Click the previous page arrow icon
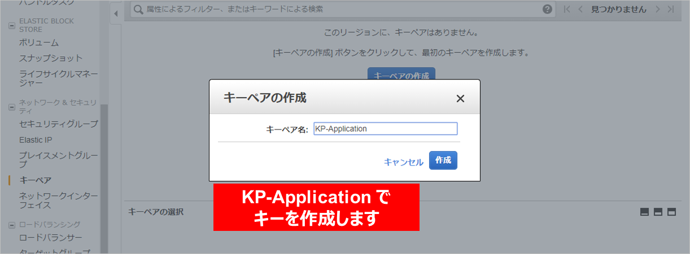This screenshot has height=254, width=690. point(580,10)
